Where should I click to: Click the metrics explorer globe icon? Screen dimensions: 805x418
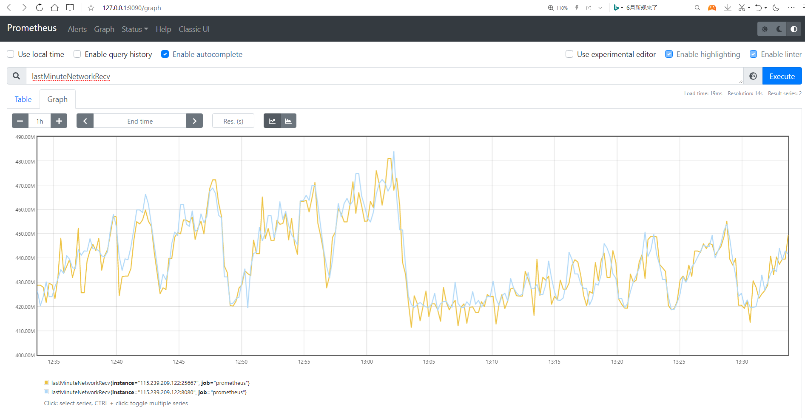click(x=753, y=76)
